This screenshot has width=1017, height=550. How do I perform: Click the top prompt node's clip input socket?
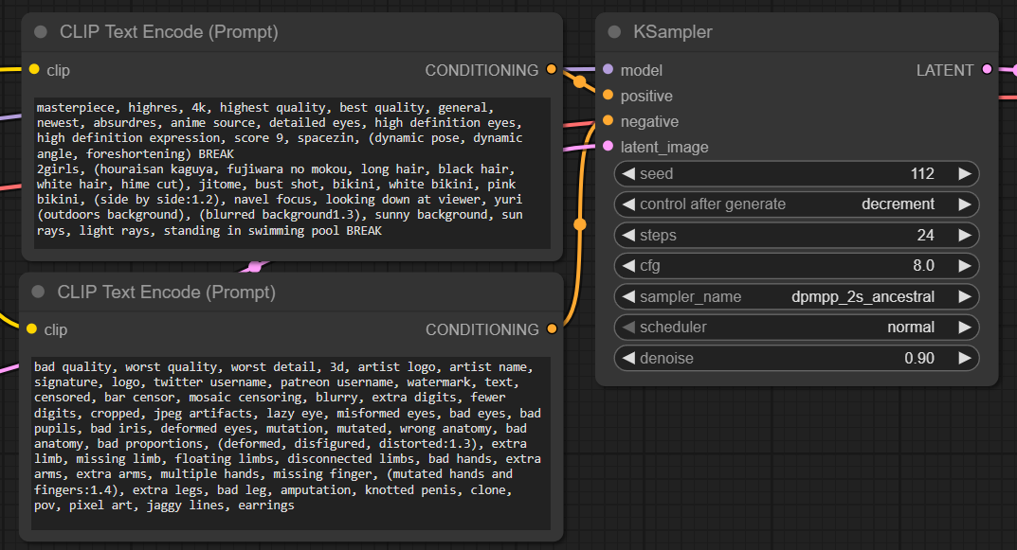point(34,70)
